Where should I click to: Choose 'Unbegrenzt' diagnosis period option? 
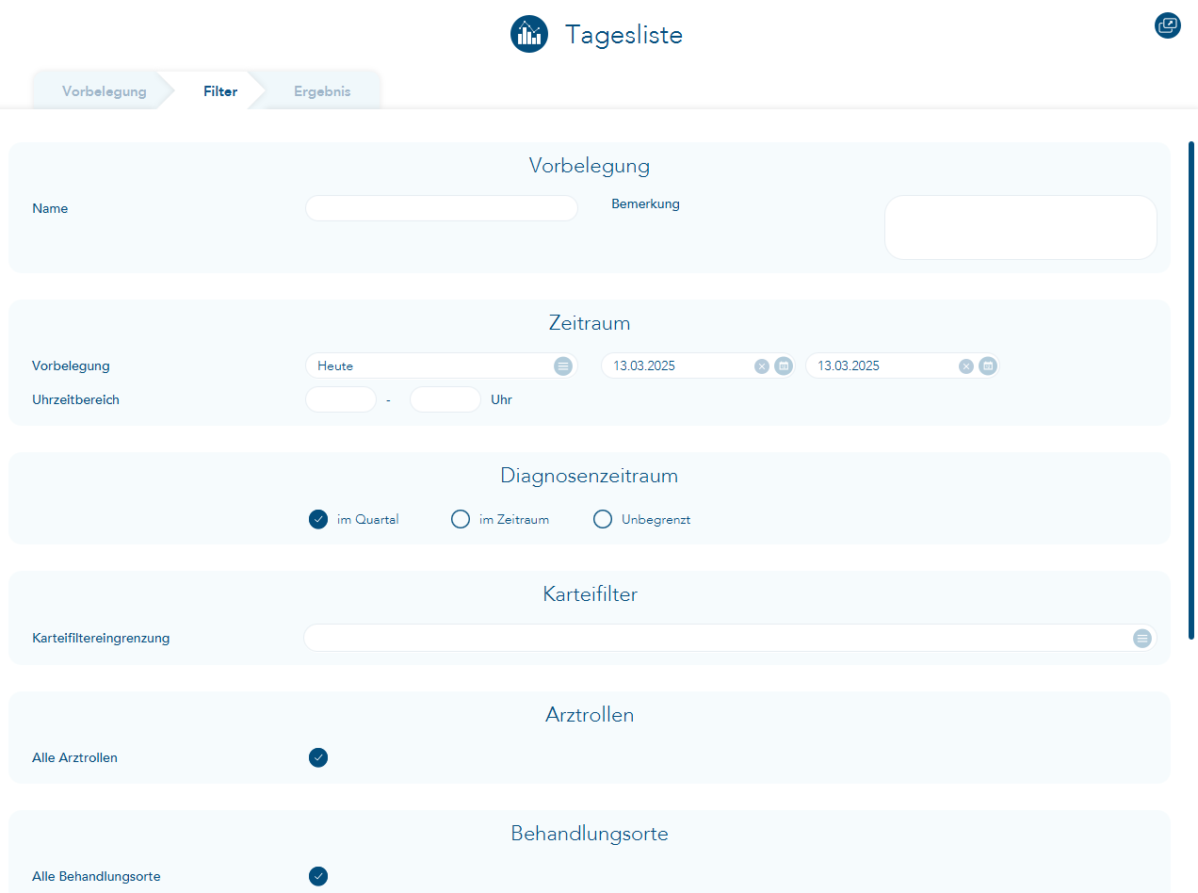(x=603, y=519)
